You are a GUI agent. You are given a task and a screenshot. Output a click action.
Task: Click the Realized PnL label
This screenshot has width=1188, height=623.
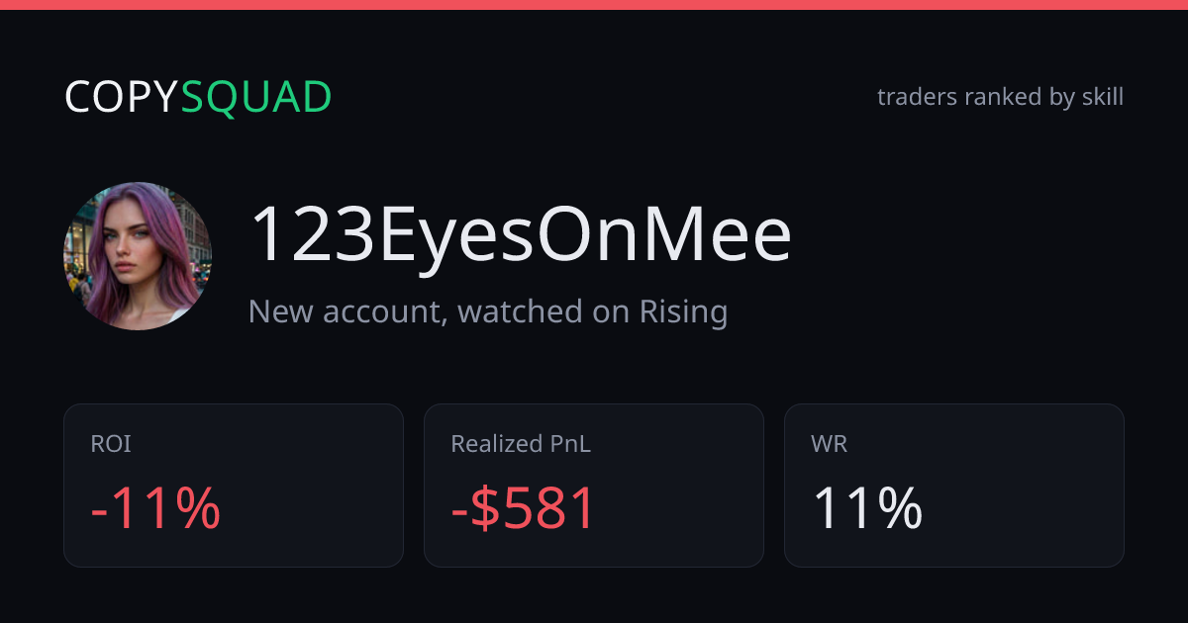pyautogui.click(x=521, y=445)
